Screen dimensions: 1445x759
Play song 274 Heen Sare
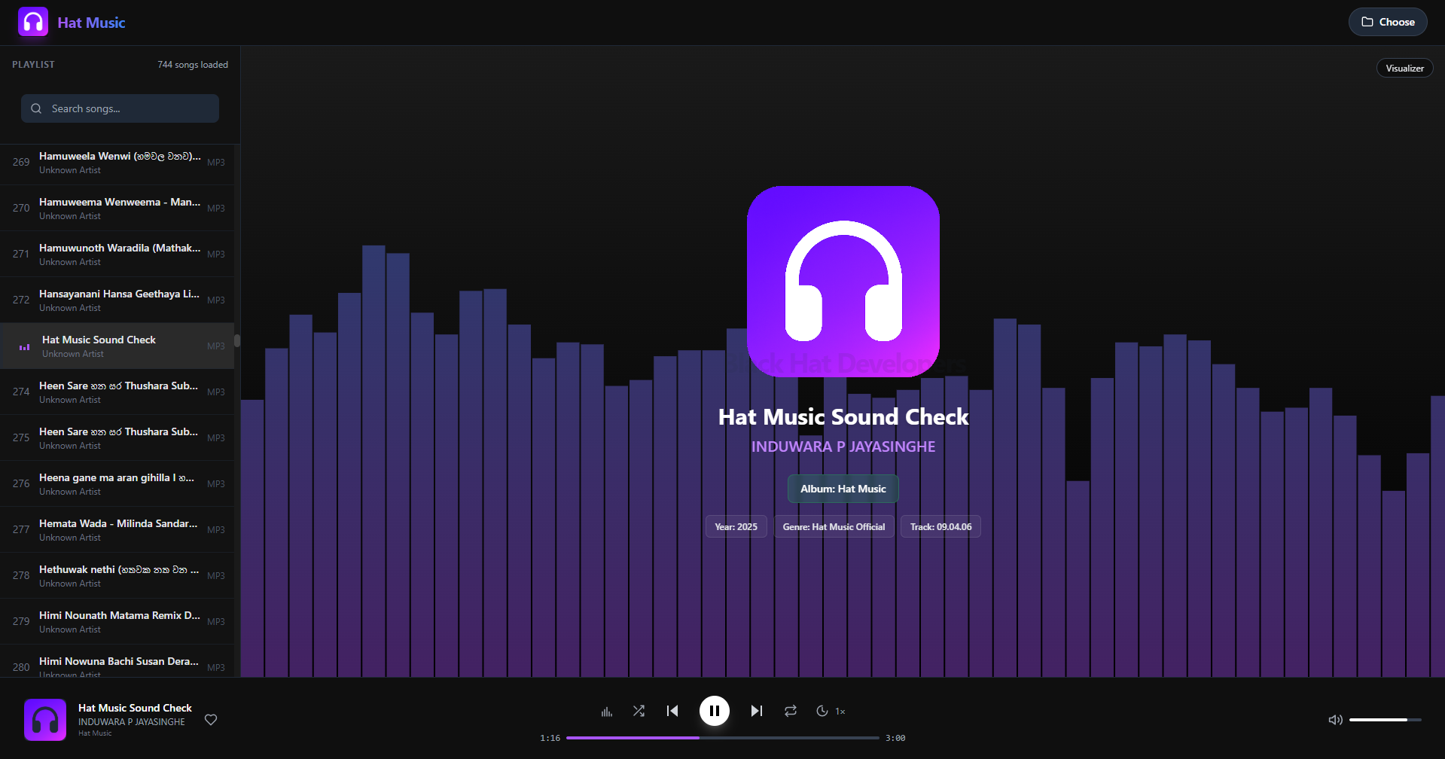point(118,392)
